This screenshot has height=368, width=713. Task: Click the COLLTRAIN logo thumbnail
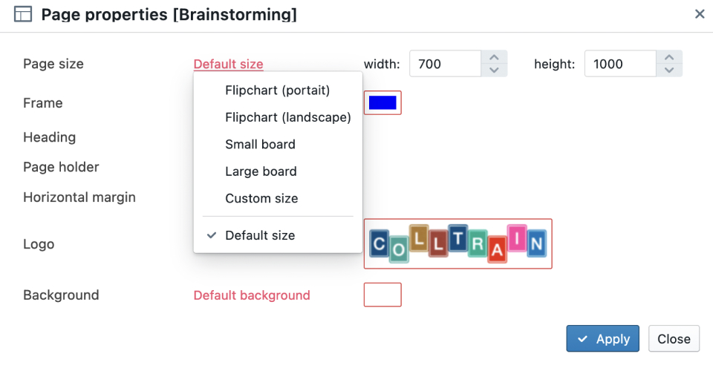[458, 243]
